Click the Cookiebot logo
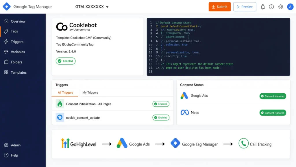The width and height of the screenshot is (296, 167). pyautogui.click(x=76, y=27)
